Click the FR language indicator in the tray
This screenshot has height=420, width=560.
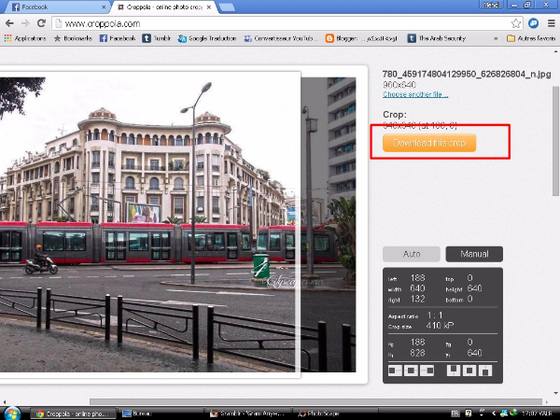pyautogui.click(x=455, y=413)
